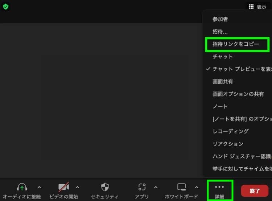Image resolution: width=272 pixels, height=201 pixels.
Task: Expand video options chevron next to ビデオの開始
Action: 78,187
